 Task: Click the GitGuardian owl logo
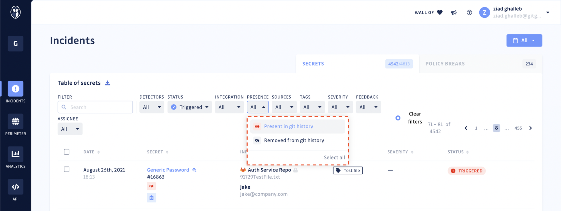coord(15,12)
